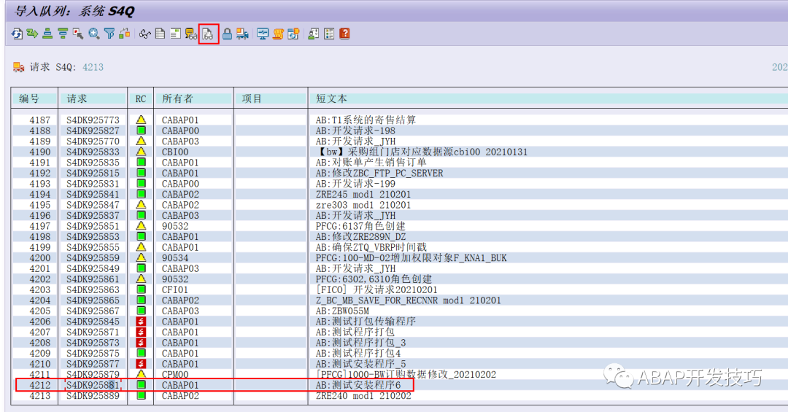Click number 4187 in 编号 column
The width and height of the screenshot is (788, 412).
[x=39, y=120]
